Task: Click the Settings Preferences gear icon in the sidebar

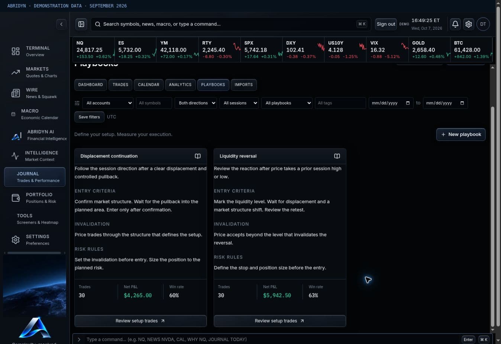Action: [x=16, y=240]
